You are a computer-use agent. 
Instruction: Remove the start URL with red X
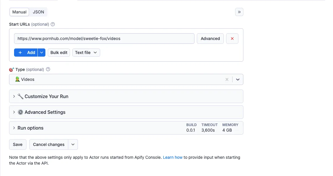point(232,39)
